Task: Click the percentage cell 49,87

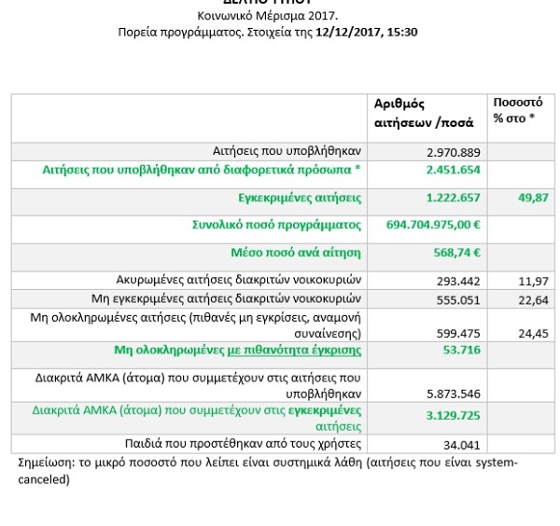Action: click(532, 198)
